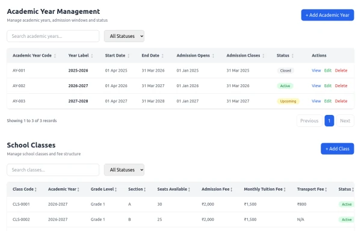
Task: Edit the AY-002 academic year
Action: [x=328, y=85]
